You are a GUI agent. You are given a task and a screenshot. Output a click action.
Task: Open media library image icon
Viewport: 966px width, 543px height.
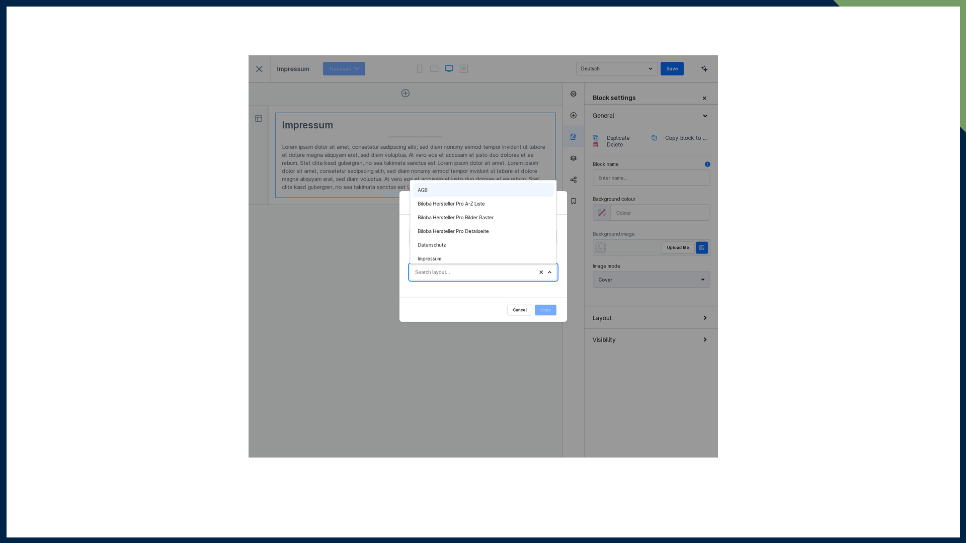702,248
